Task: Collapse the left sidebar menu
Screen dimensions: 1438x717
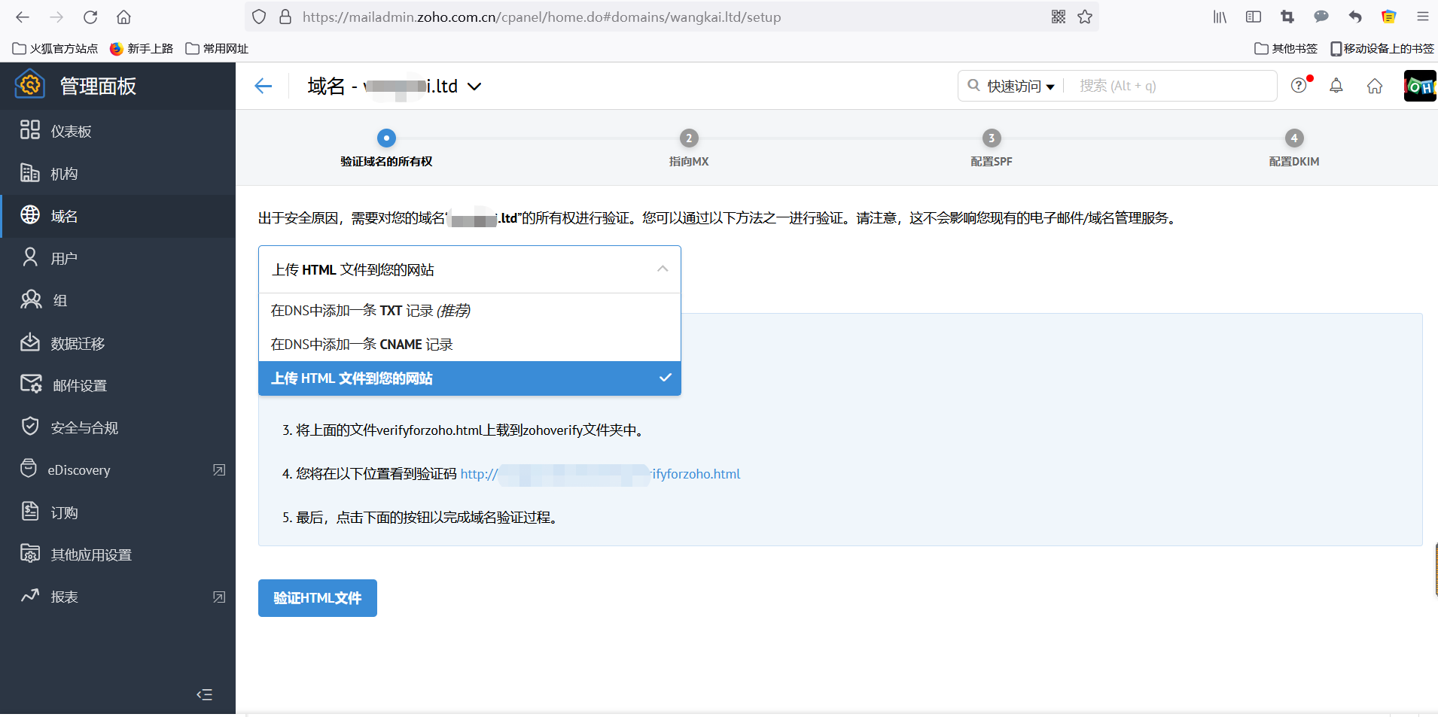Action: tap(204, 694)
